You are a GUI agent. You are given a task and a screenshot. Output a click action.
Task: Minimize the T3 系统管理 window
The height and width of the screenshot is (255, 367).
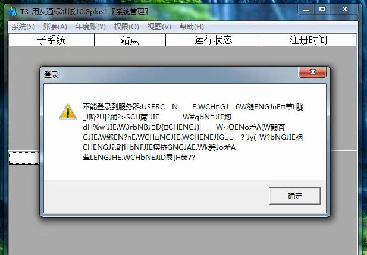[x=306, y=10]
